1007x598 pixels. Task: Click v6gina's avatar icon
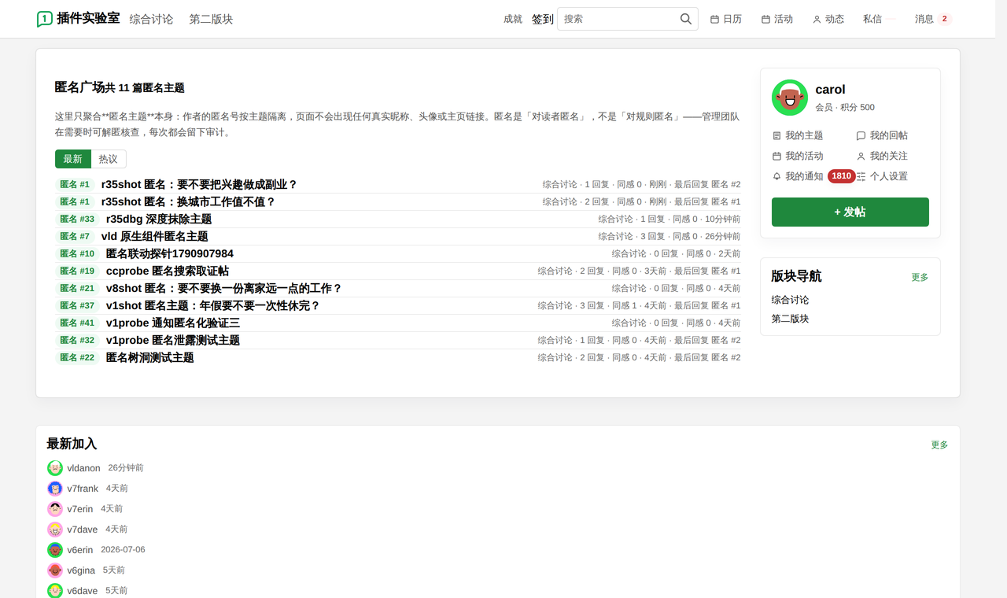(55, 570)
